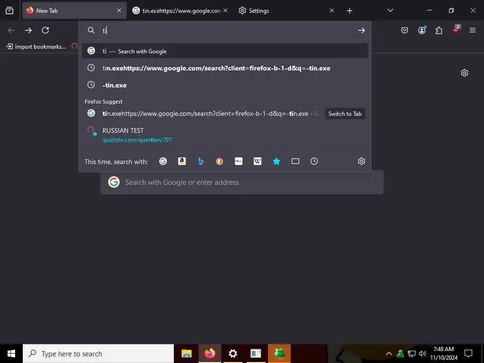Open the volume speaker tray icon
This screenshot has width=484, height=363.
coord(422,354)
